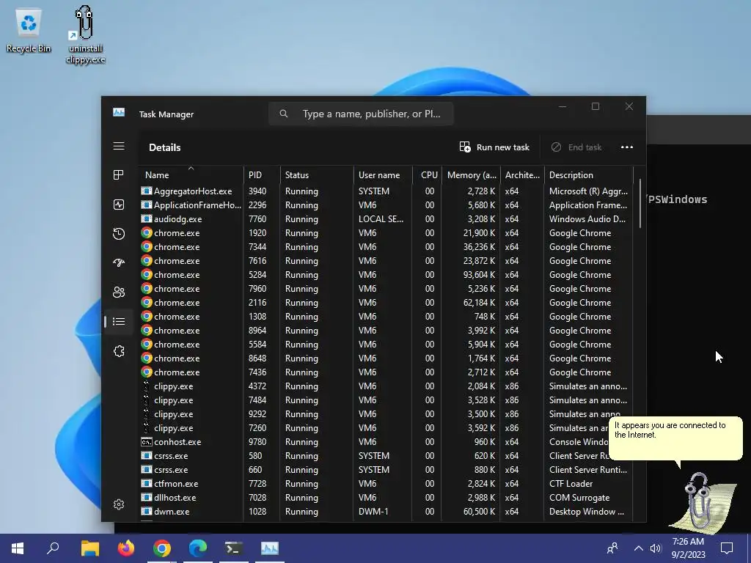Open Task Manager hamburger navigation menu
751x563 pixels.
119,146
